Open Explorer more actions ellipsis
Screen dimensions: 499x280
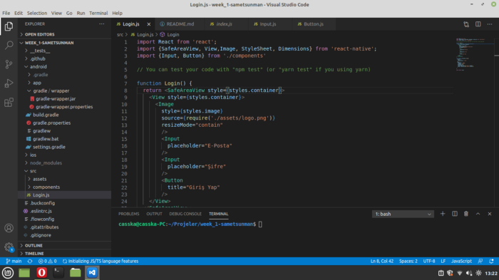101,24
